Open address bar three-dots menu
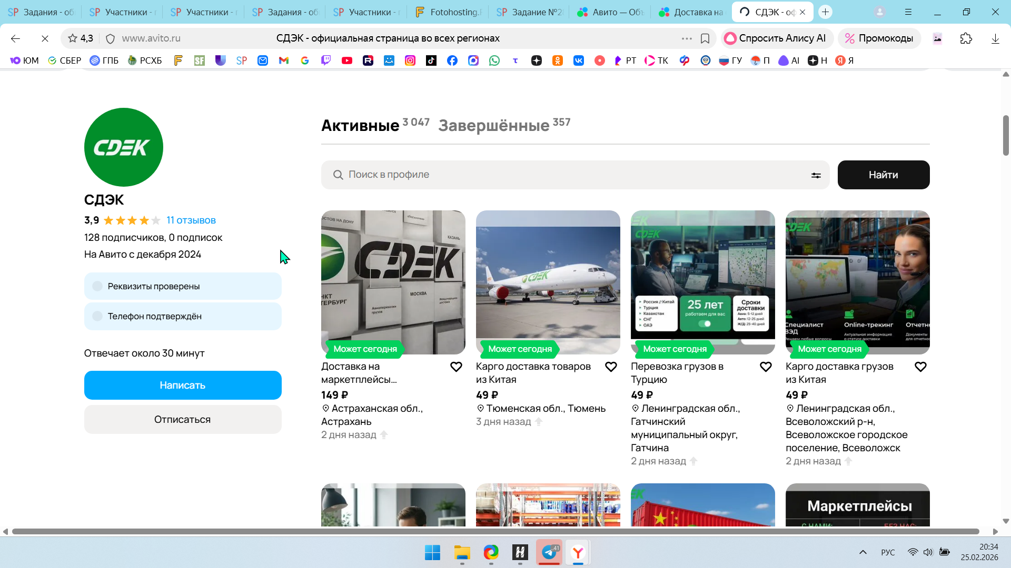Screen dimensions: 1011x568 [x=686, y=38]
